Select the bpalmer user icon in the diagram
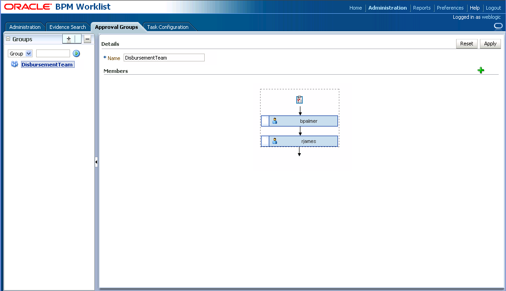Image resolution: width=506 pixels, height=291 pixels. pos(274,121)
